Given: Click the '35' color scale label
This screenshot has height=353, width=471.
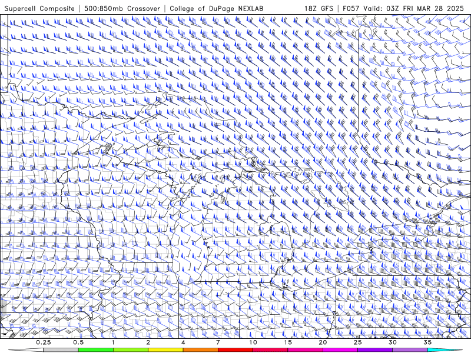Looking at the screenshot, I should coord(427,342).
